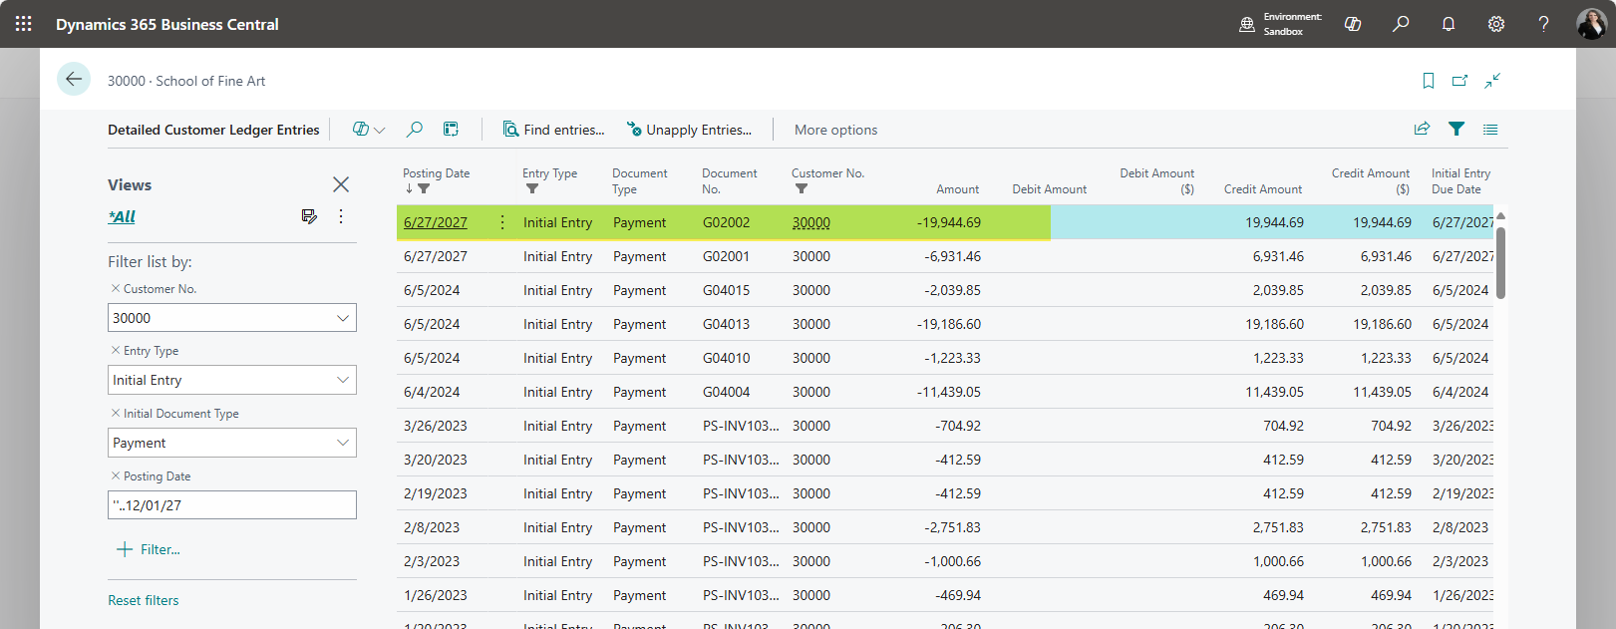
Task: Select amount cell -2,751.83
Action: pos(952,527)
